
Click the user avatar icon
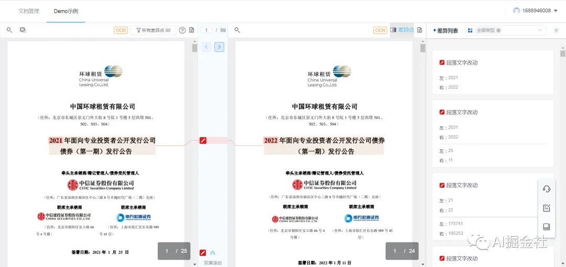(x=517, y=11)
